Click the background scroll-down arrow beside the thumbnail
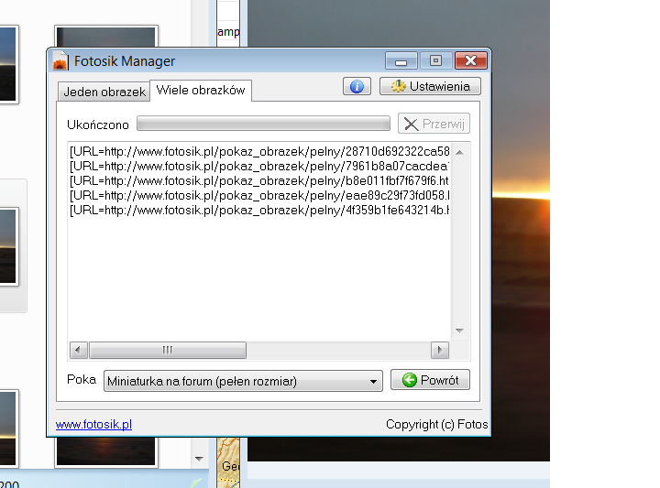Screen dimensions: 660x488 (x=199, y=459)
